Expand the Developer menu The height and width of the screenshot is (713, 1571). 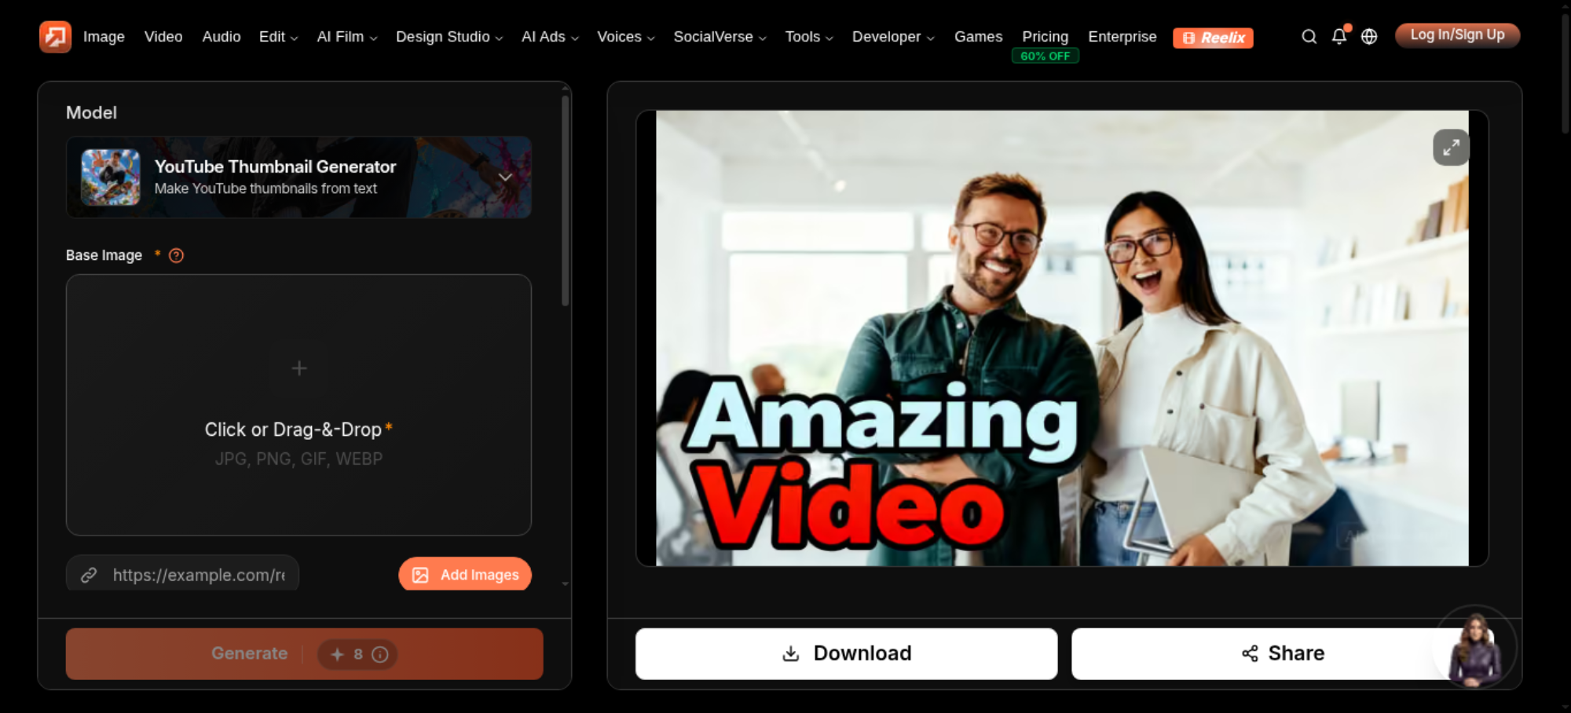893,36
